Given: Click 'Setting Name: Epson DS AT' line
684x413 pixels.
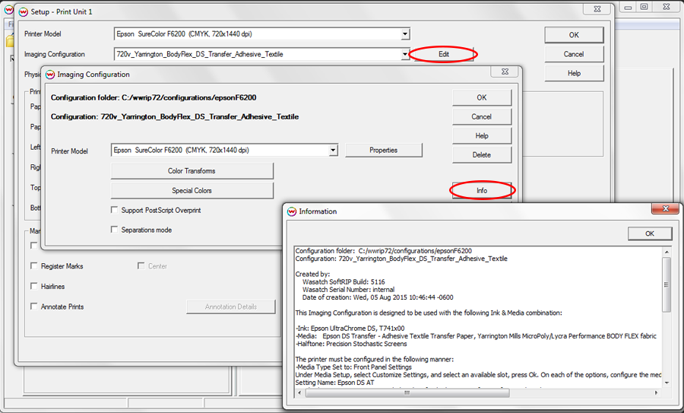Looking at the screenshot, I should click(334, 383).
